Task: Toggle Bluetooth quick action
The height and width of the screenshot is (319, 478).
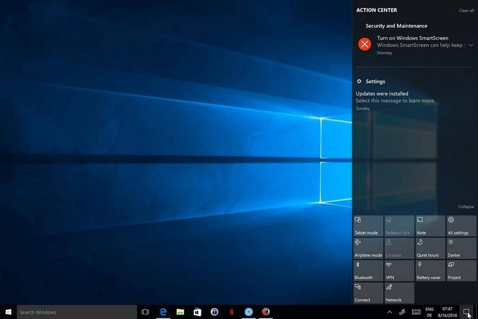Action: [368, 270]
